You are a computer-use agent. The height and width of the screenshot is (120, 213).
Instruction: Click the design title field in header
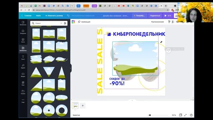[x=115, y=16]
